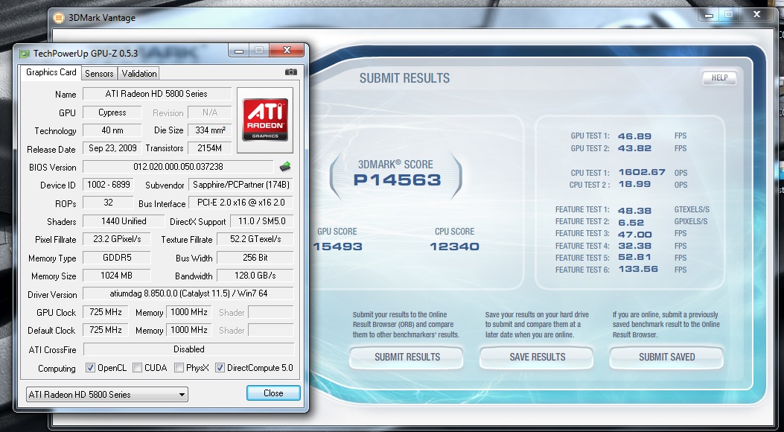Open the Validation tab

coord(139,74)
